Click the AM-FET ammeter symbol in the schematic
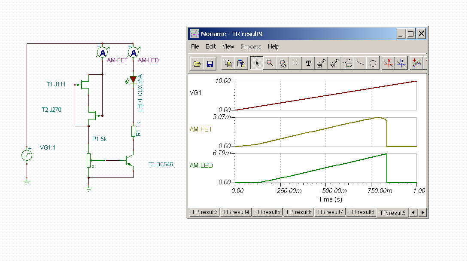 coord(102,53)
